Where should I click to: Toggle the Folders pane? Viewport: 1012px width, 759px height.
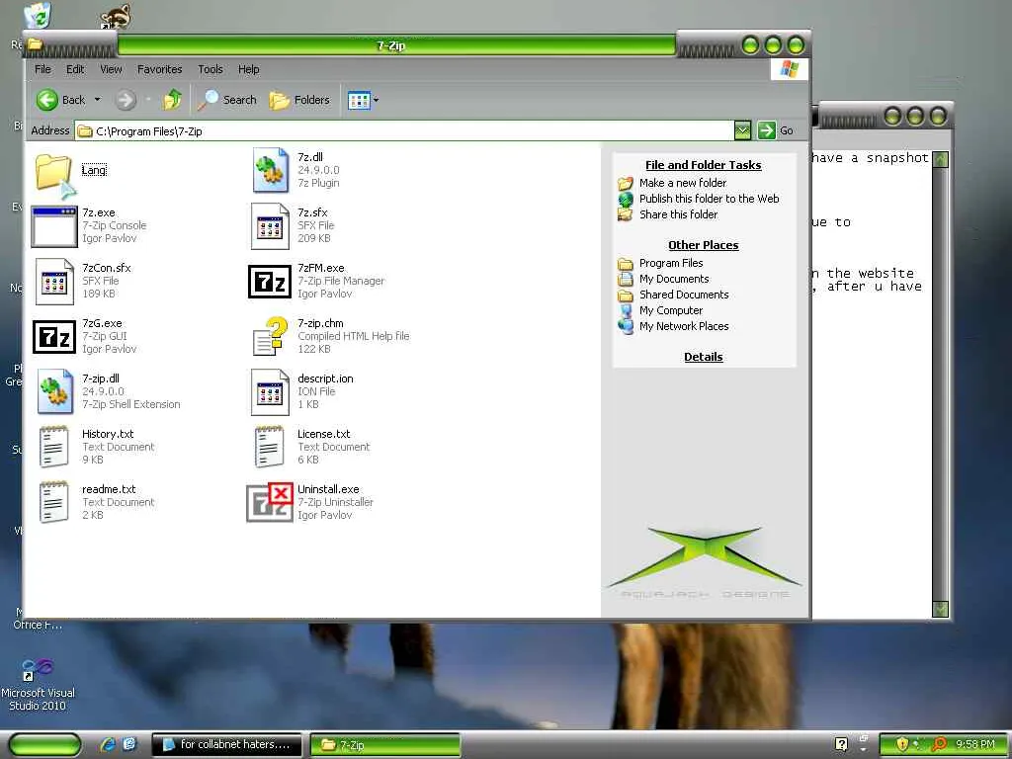(x=298, y=100)
